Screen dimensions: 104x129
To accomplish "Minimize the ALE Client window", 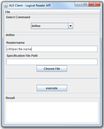I will point(78,4).
